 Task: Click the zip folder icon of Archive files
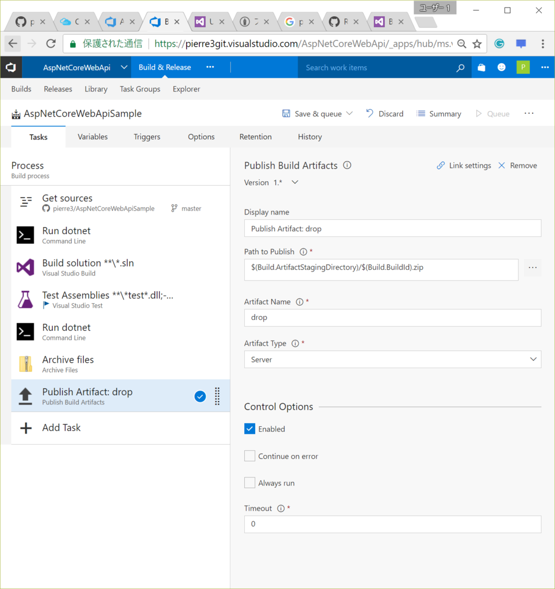pyautogui.click(x=25, y=364)
